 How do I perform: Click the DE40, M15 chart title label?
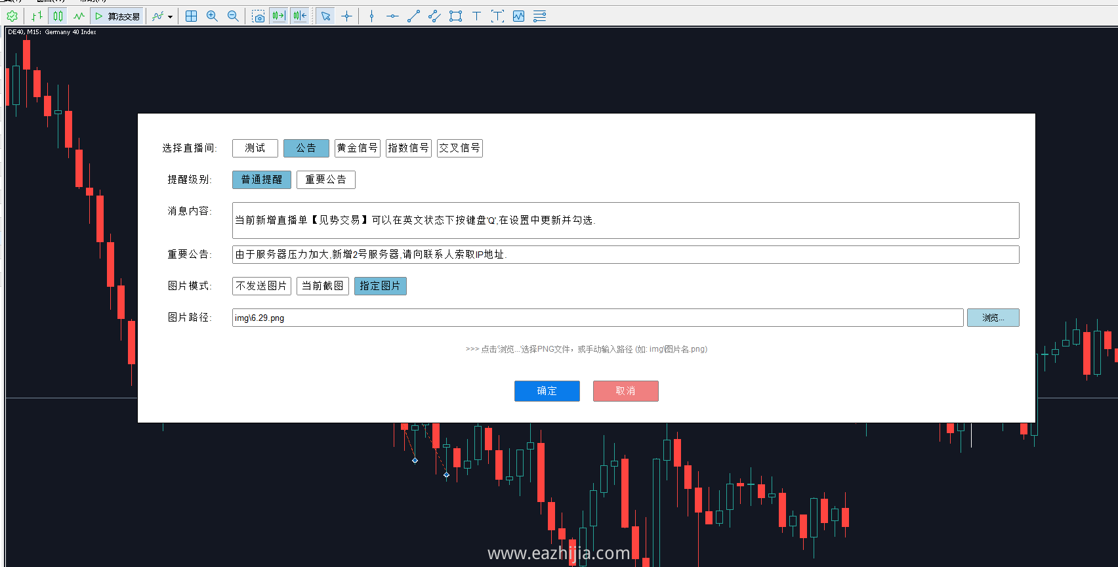click(52, 32)
